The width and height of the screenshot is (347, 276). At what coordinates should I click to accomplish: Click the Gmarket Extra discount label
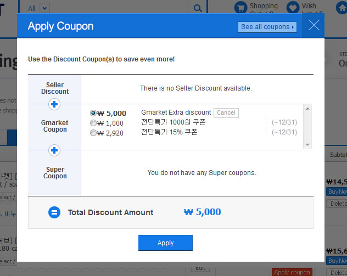176,112
